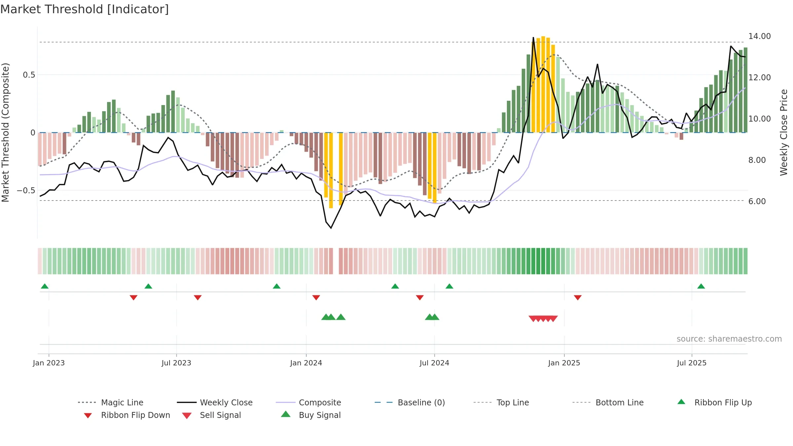This screenshot has height=446, width=793.
Task: Toggle the Weekly Close legend entry
Action: [215, 402]
